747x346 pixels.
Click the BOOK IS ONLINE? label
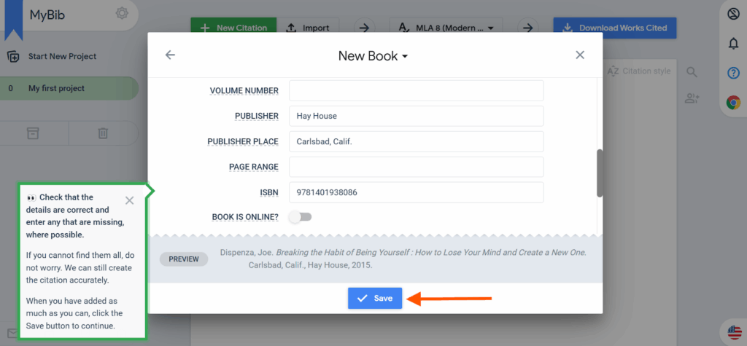245,217
